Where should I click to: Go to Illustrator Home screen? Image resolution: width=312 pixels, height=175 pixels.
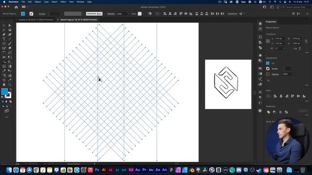pyautogui.click(x=16, y=7)
